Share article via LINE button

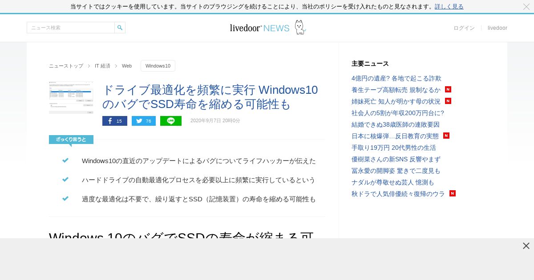[x=171, y=121]
